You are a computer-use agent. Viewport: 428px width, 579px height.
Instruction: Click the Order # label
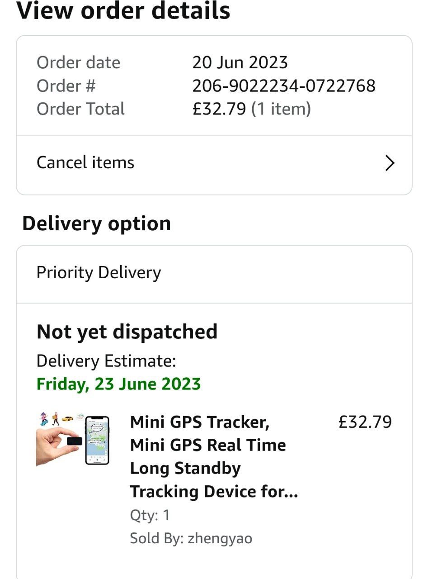click(66, 85)
